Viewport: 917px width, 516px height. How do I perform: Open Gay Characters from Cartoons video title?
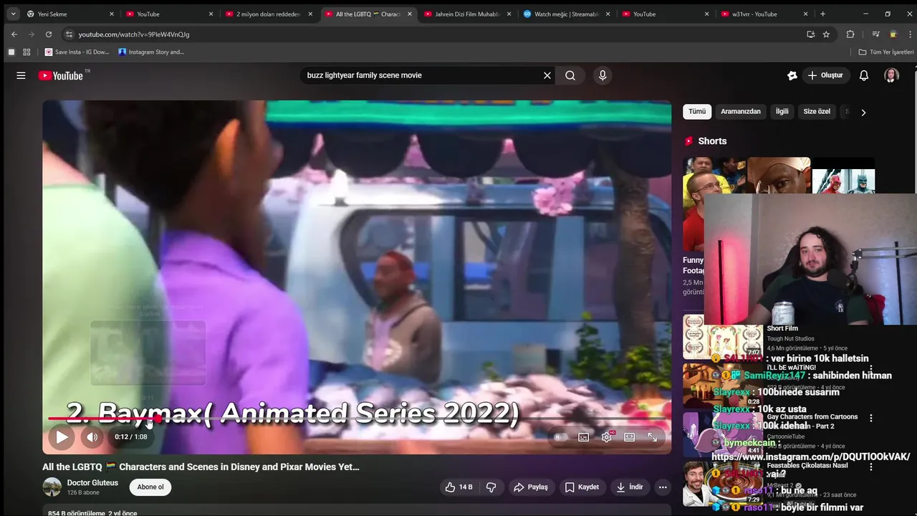(x=812, y=421)
